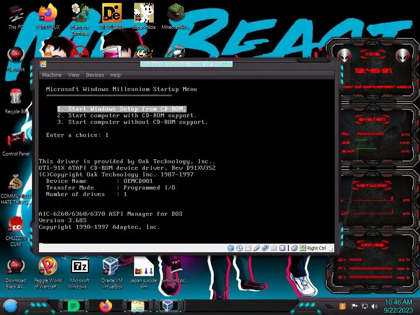The width and height of the screenshot is (420, 315).
Task: Open Super Hilda desktop shortcut
Action: point(144,16)
